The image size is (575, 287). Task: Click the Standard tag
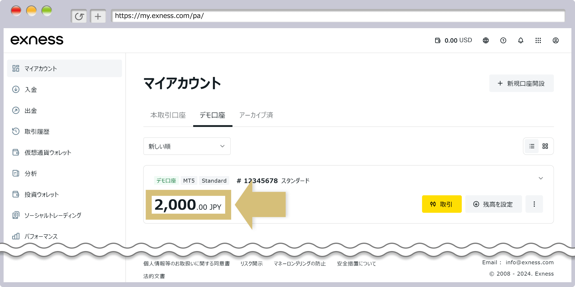[214, 181]
